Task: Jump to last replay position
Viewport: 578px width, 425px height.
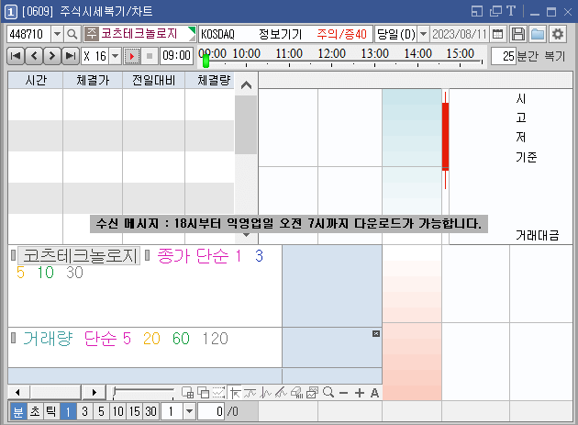Action: (70, 56)
